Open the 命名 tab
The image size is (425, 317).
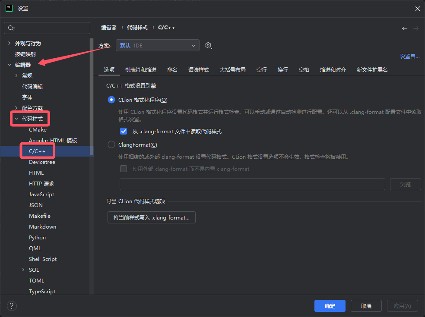pos(172,70)
